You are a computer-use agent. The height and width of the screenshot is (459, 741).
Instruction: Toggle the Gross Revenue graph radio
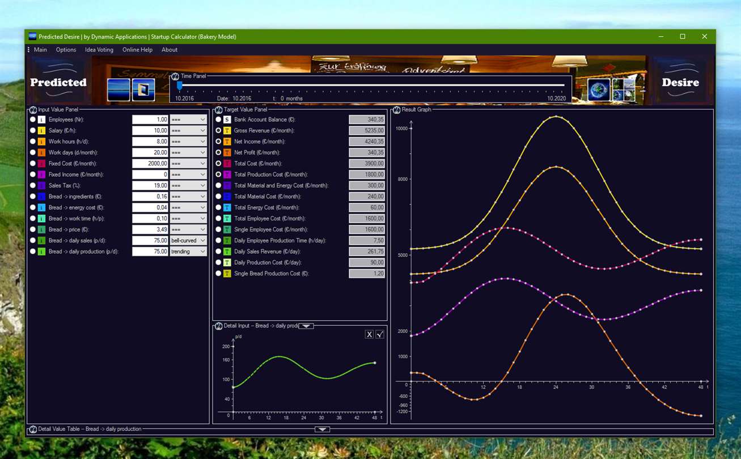click(219, 130)
